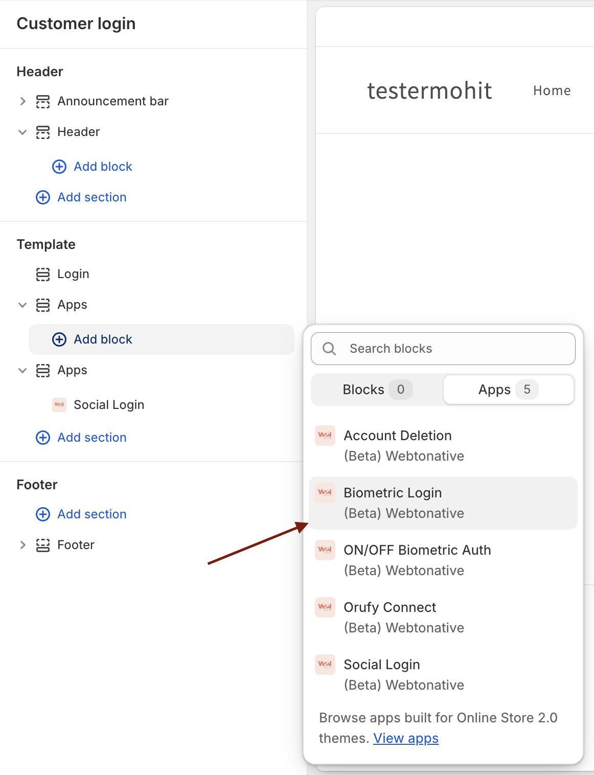594x775 pixels.
Task: Select ON/OFF Biometric Auth block
Action: pyautogui.click(x=443, y=560)
